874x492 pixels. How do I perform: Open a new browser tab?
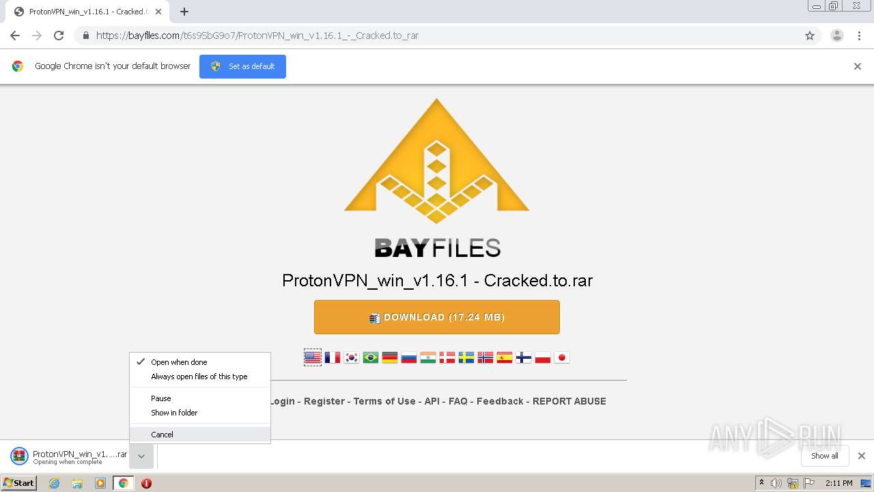click(x=184, y=12)
